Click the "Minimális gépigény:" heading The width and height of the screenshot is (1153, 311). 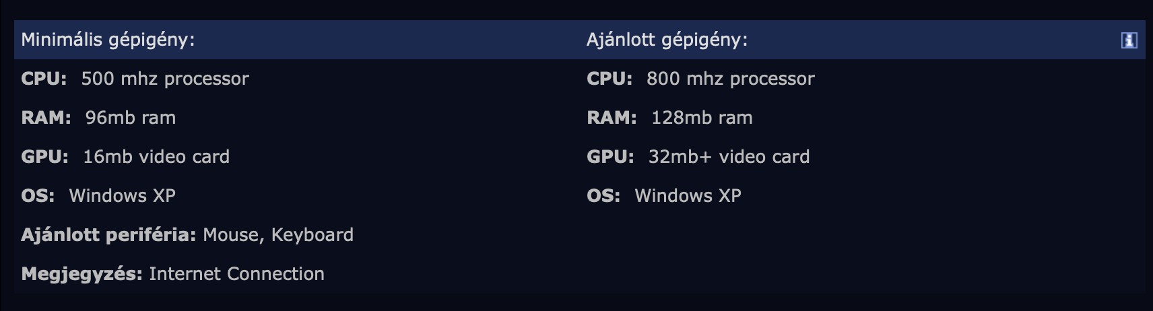click(x=108, y=40)
